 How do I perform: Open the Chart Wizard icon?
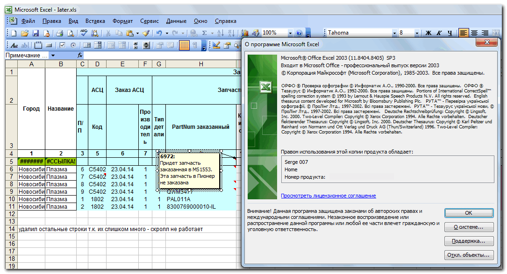pos(245,33)
